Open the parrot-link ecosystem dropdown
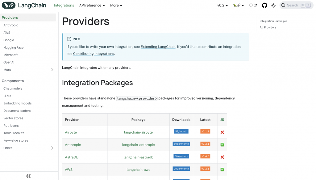This screenshot has width=316, height=180. click(238, 5)
